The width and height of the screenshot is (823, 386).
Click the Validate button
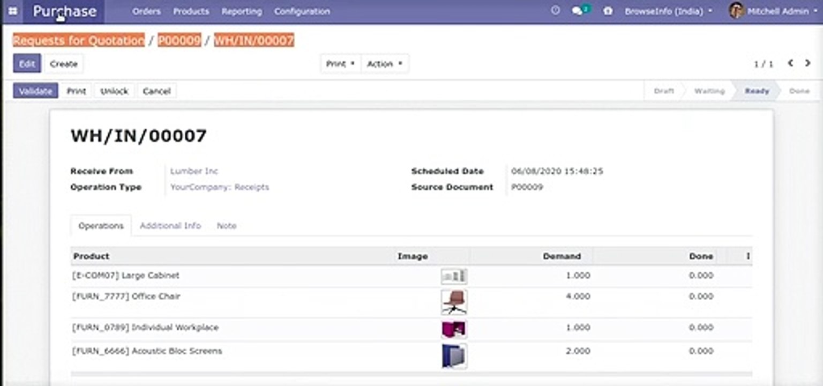point(36,91)
